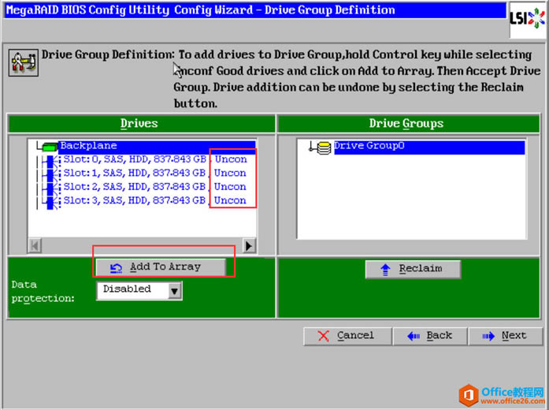Viewport: 549px width, 410px height.
Task: Select Drive Group0 in Drive Groups
Action: [x=429, y=146]
